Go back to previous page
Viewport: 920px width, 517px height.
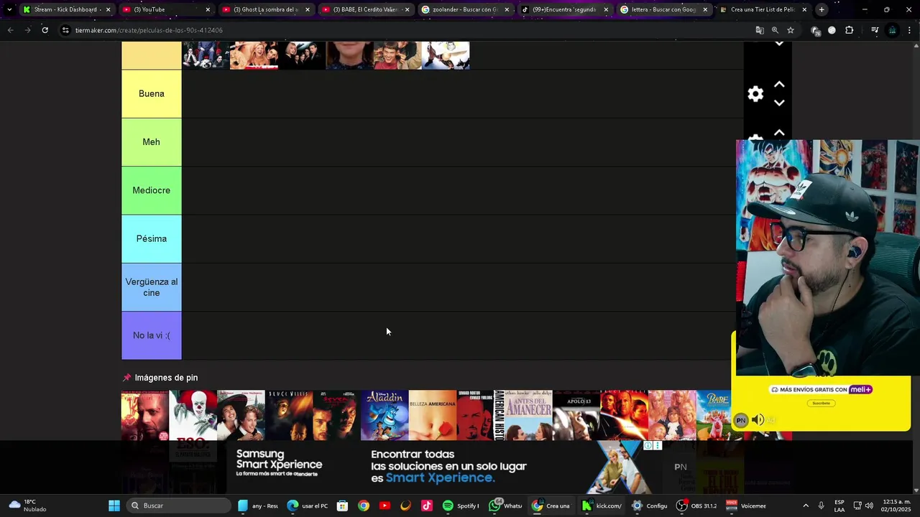[10, 30]
